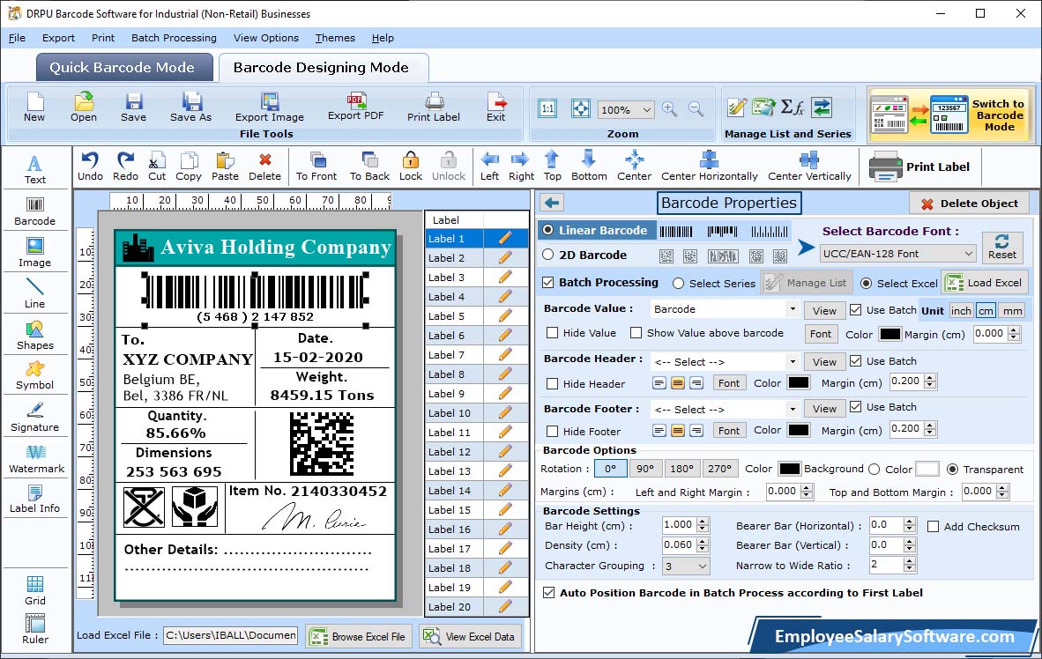Viewport: 1042px width, 659px height.
Task: Adjust the Density stepper value
Action: point(703,545)
